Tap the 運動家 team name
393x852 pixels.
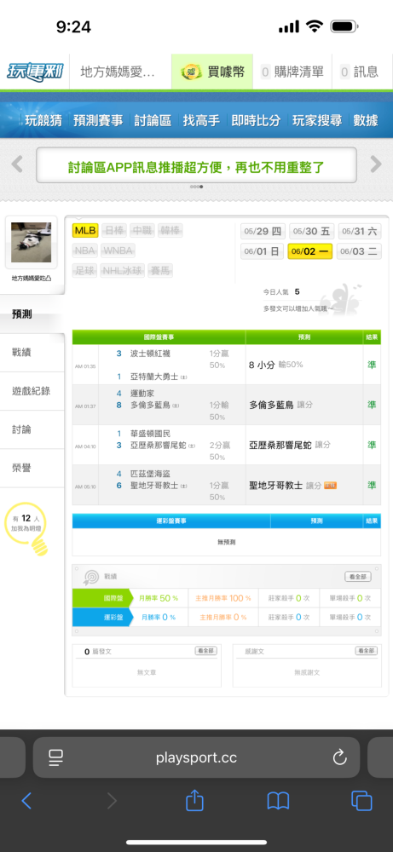coord(143,393)
